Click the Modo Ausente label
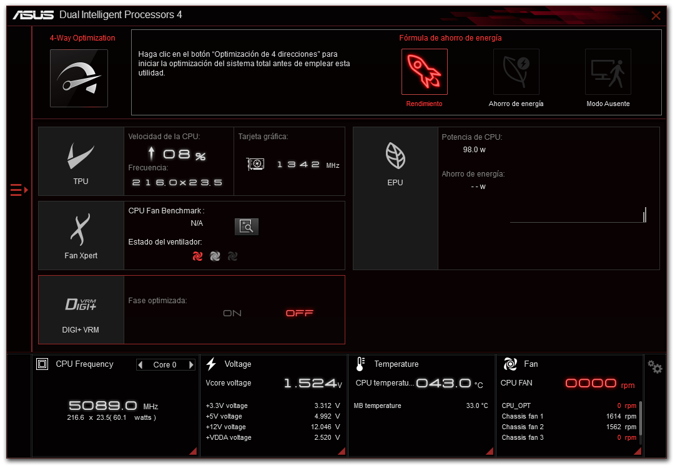 click(x=608, y=104)
